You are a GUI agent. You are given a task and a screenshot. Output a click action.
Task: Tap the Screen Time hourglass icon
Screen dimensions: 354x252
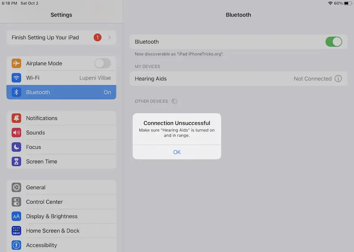pyautogui.click(x=16, y=161)
